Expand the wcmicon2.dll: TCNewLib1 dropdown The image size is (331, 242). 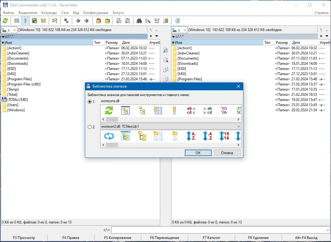click(x=238, y=126)
